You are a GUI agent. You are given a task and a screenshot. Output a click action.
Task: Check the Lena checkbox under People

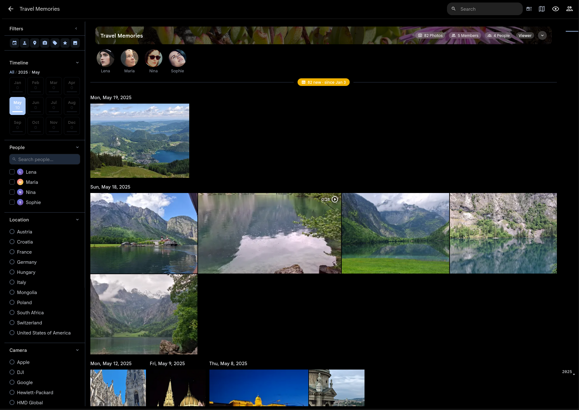click(x=12, y=172)
